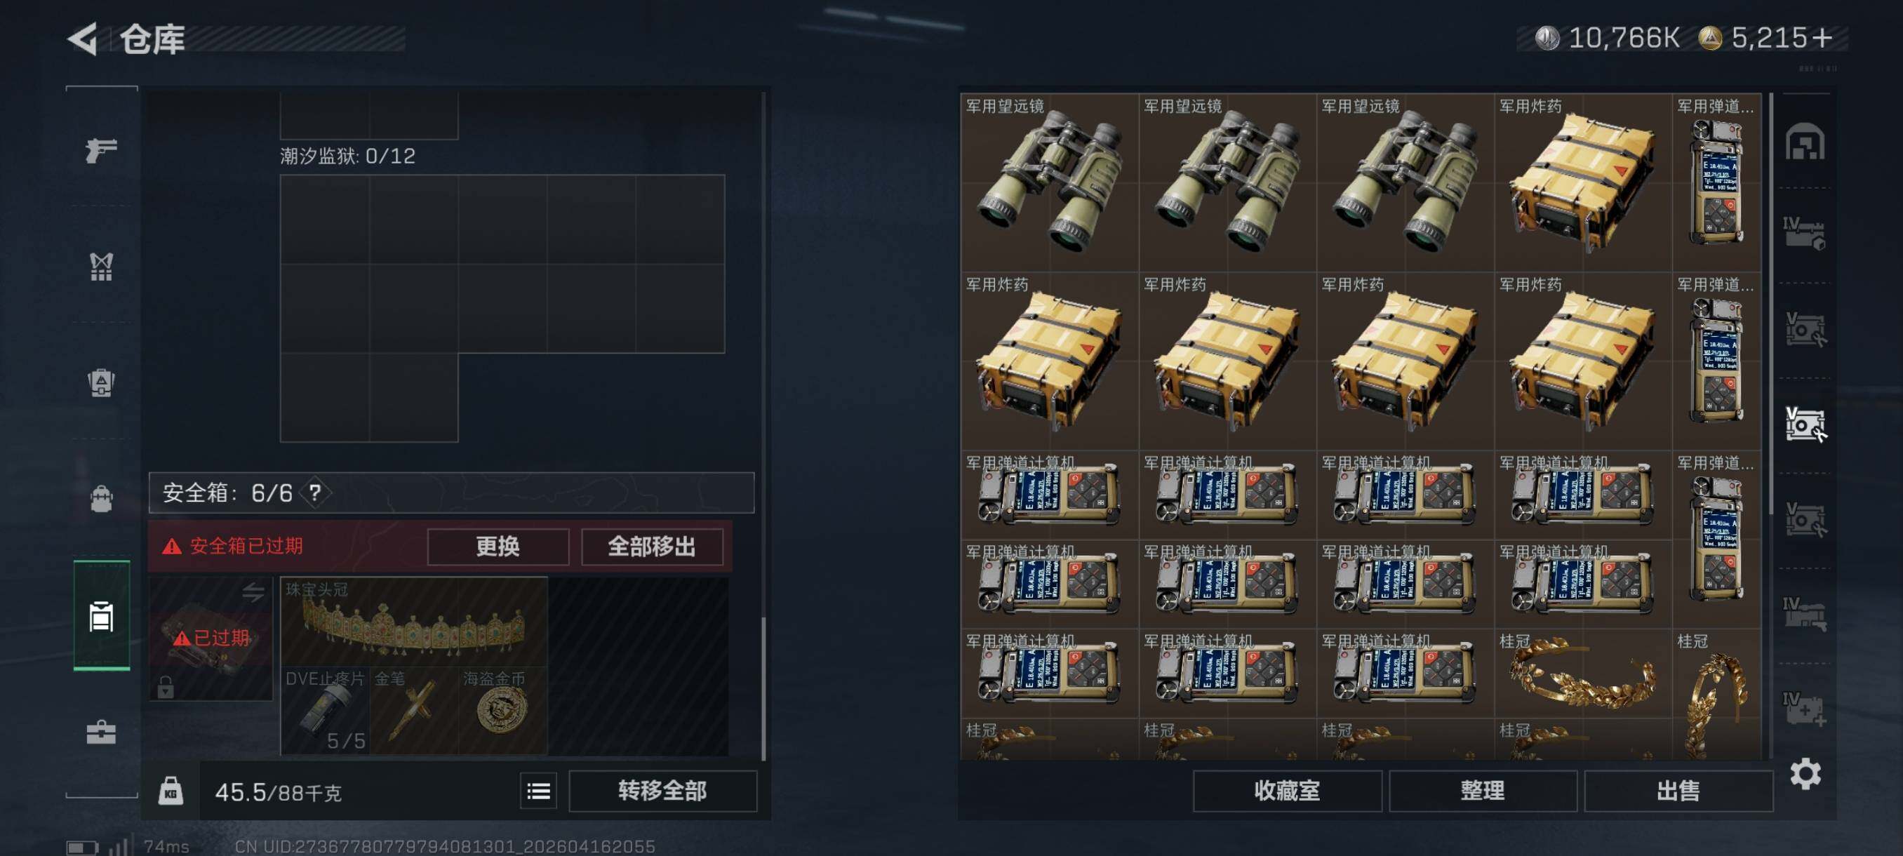
Task: Click 整理 to sort the warehouse
Action: (x=1482, y=791)
